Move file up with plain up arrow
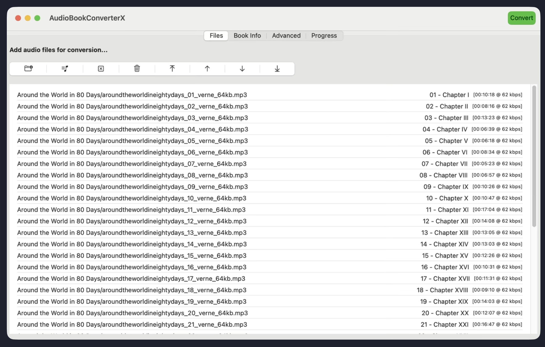The image size is (545, 347). point(207,69)
